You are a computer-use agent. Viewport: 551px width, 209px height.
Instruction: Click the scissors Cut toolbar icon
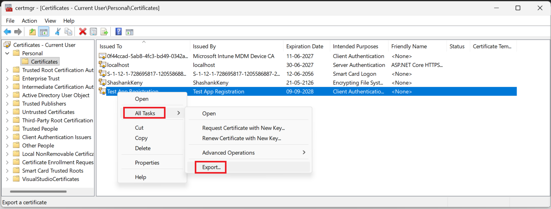(x=58, y=32)
